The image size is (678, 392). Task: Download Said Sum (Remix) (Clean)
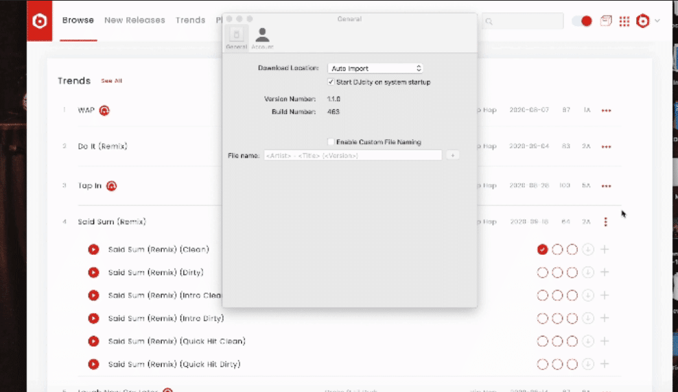coord(587,249)
